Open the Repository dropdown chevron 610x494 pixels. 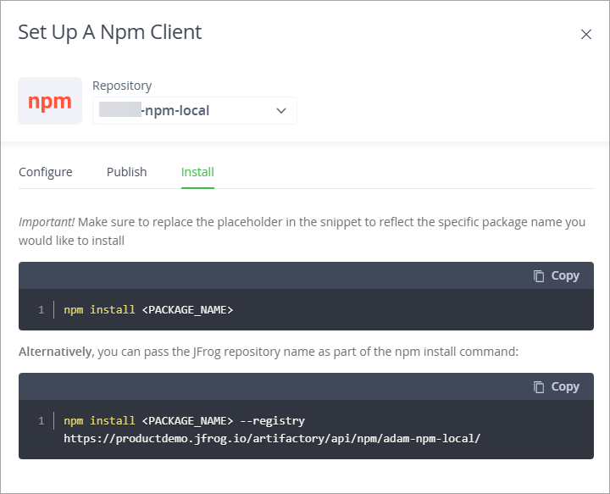[281, 111]
